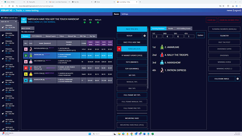Click the red X on Totes button
Screen dimensions: 242x136
(119, 49)
